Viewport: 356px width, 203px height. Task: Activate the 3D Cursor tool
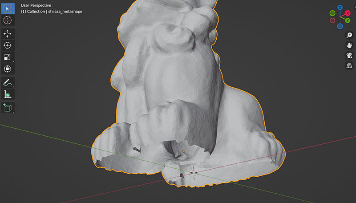click(x=8, y=20)
